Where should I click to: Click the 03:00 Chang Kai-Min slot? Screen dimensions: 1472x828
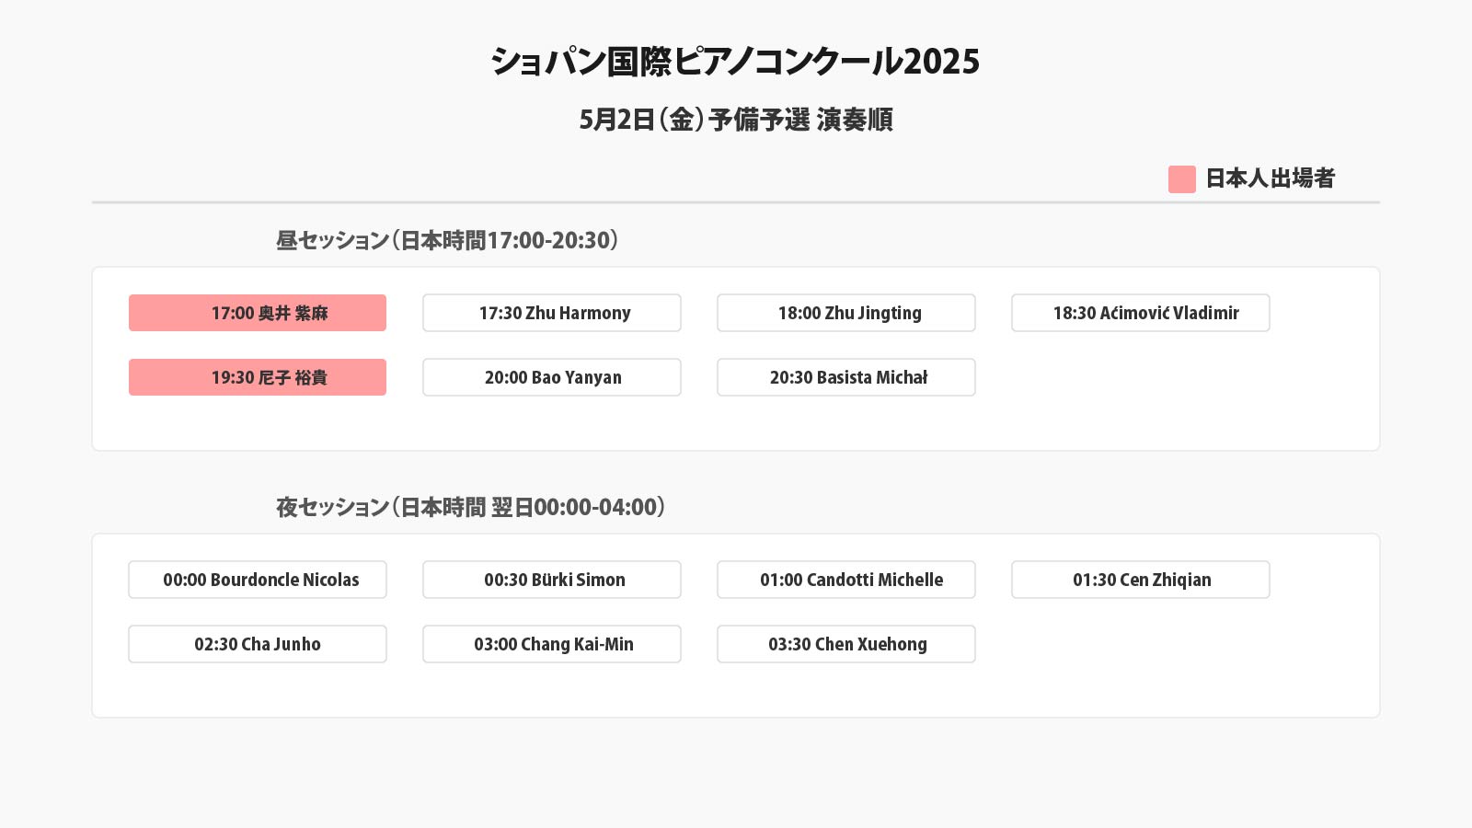coord(552,644)
